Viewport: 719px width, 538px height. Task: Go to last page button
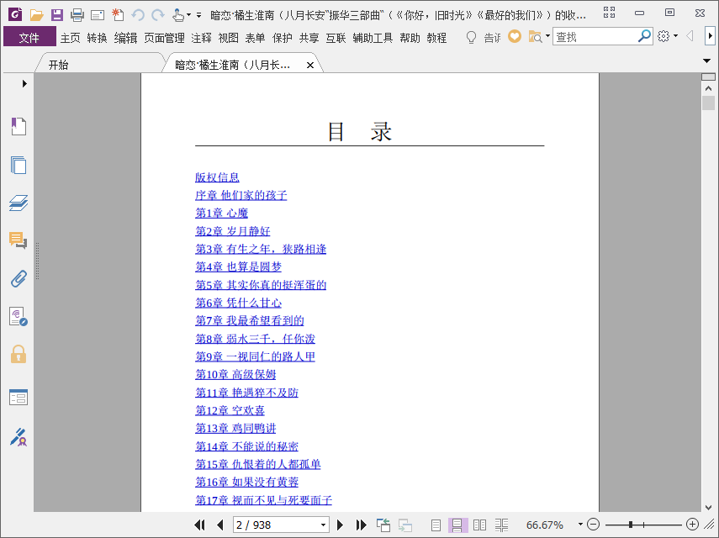click(361, 525)
